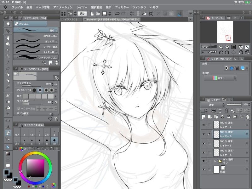Screen dimensions: 252x189
Task: Open the フィルター menu
Action: click(122, 7)
